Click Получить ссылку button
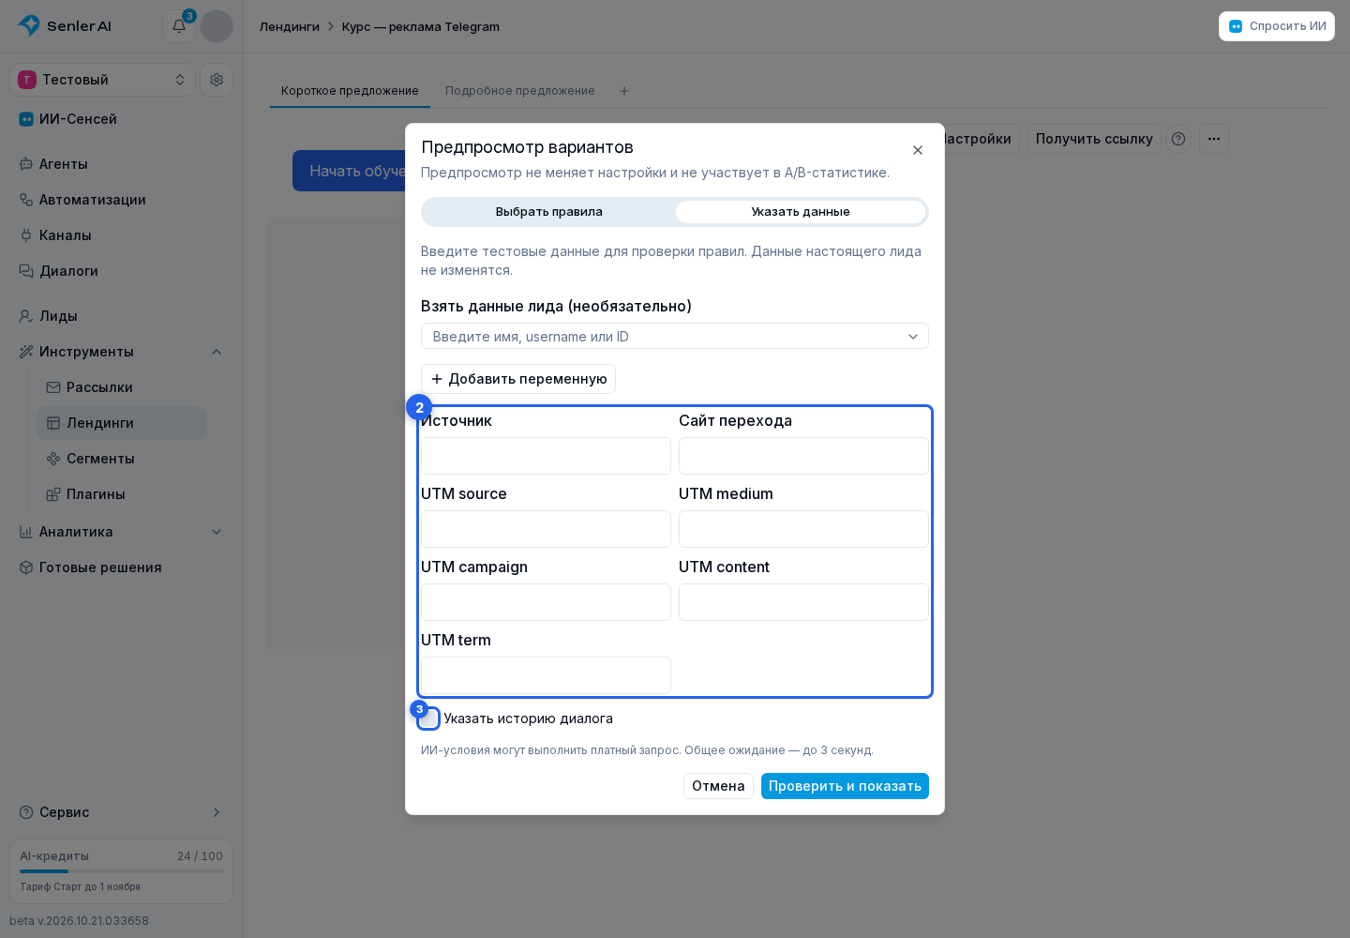The height and width of the screenshot is (938, 1350). pos(1094,139)
